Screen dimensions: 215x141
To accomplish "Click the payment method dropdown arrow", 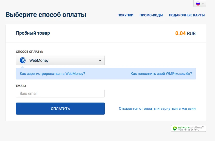I will 100,61.
